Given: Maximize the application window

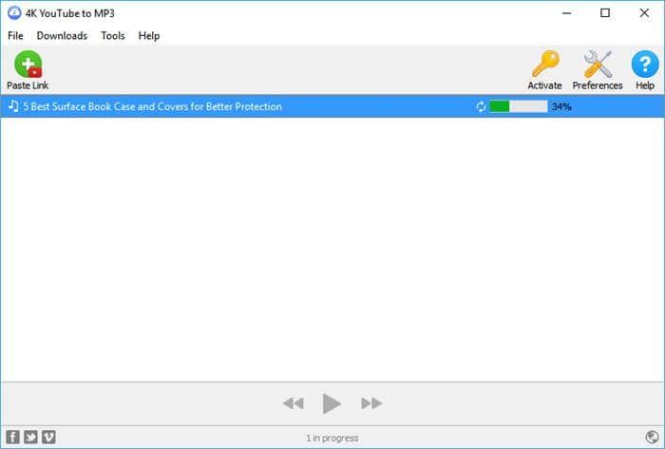Looking at the screenshot, I should (x=605, y=13).
